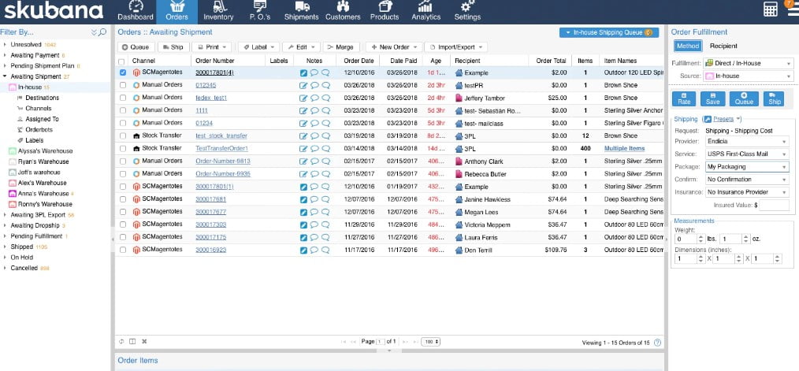Click the house icon next to Don Terrill
Screen dimensions: 799x371
459,250
